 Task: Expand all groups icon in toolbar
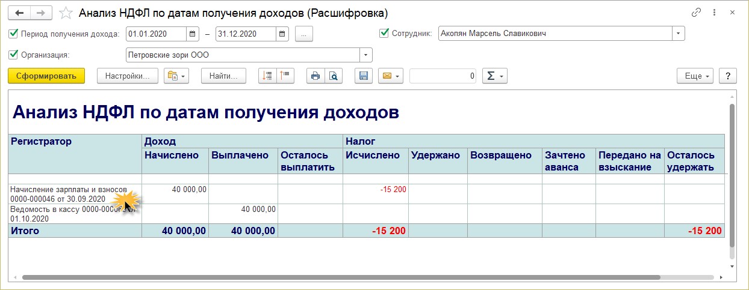(x=267, y=76)
